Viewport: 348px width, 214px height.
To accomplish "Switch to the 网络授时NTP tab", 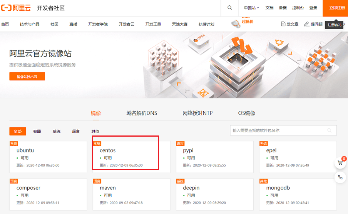I will (197, 113).
